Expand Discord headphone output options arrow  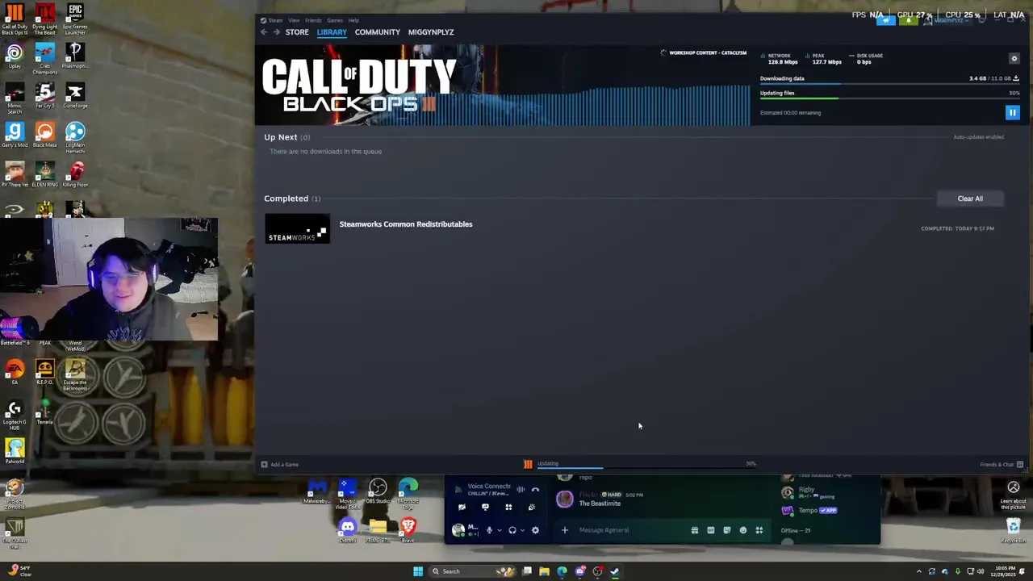pos(522,530)
